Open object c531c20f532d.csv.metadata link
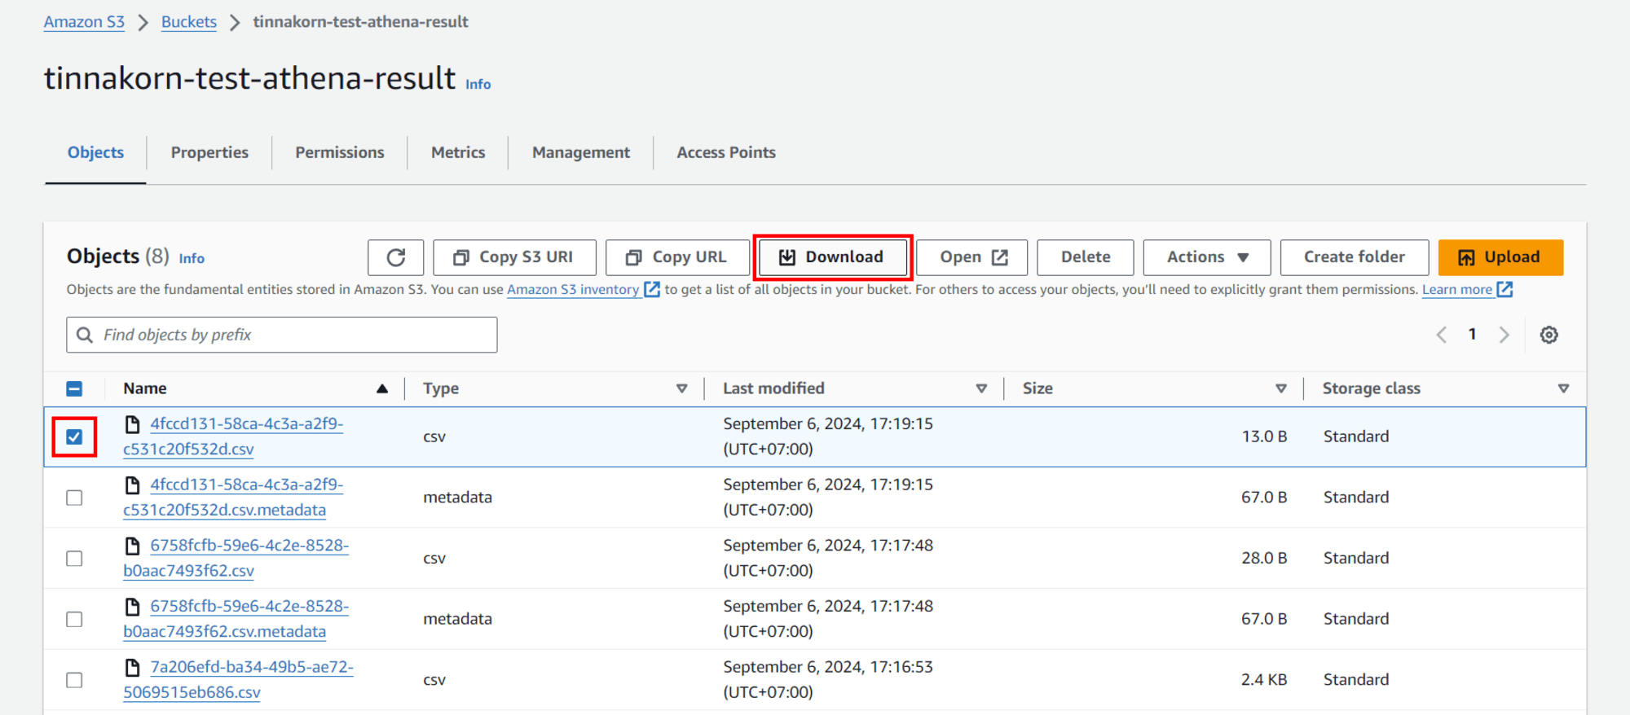 233,498
